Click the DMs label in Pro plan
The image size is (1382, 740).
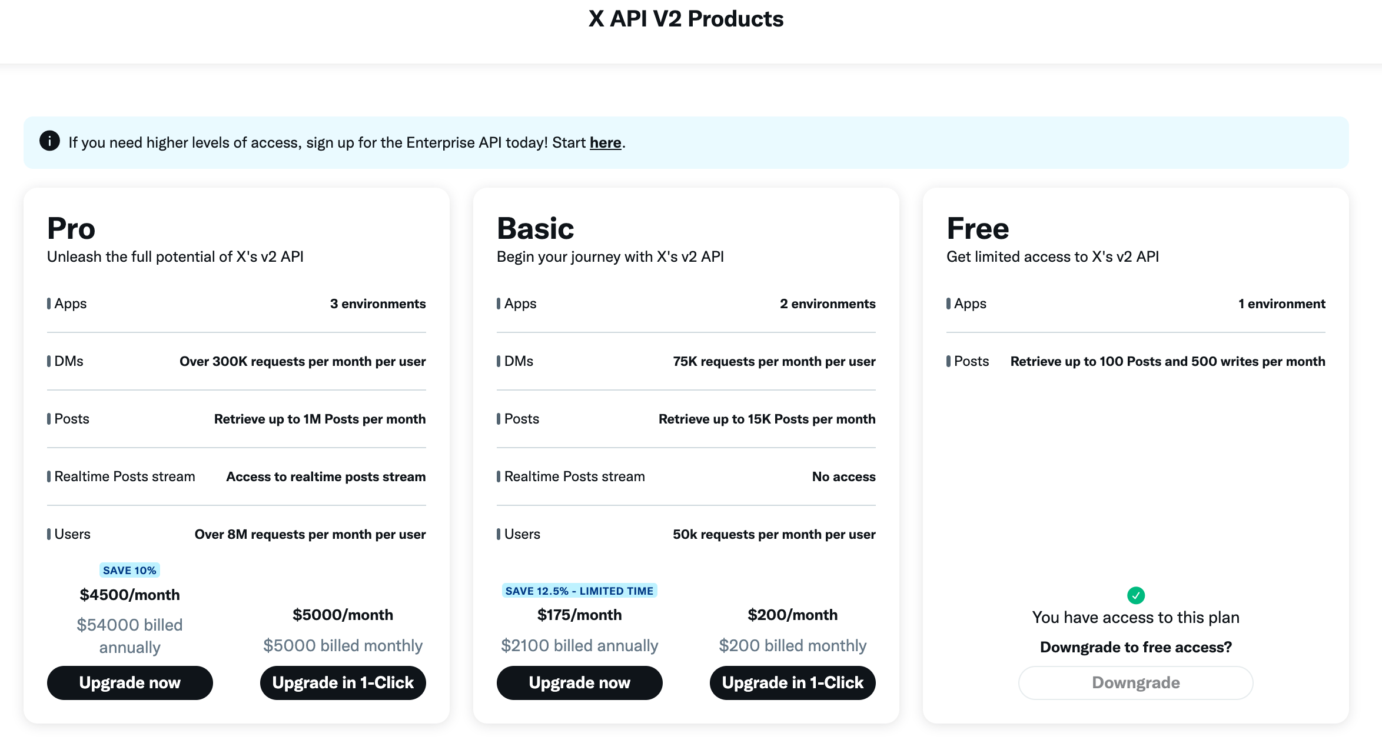click(x=68, y=361)
